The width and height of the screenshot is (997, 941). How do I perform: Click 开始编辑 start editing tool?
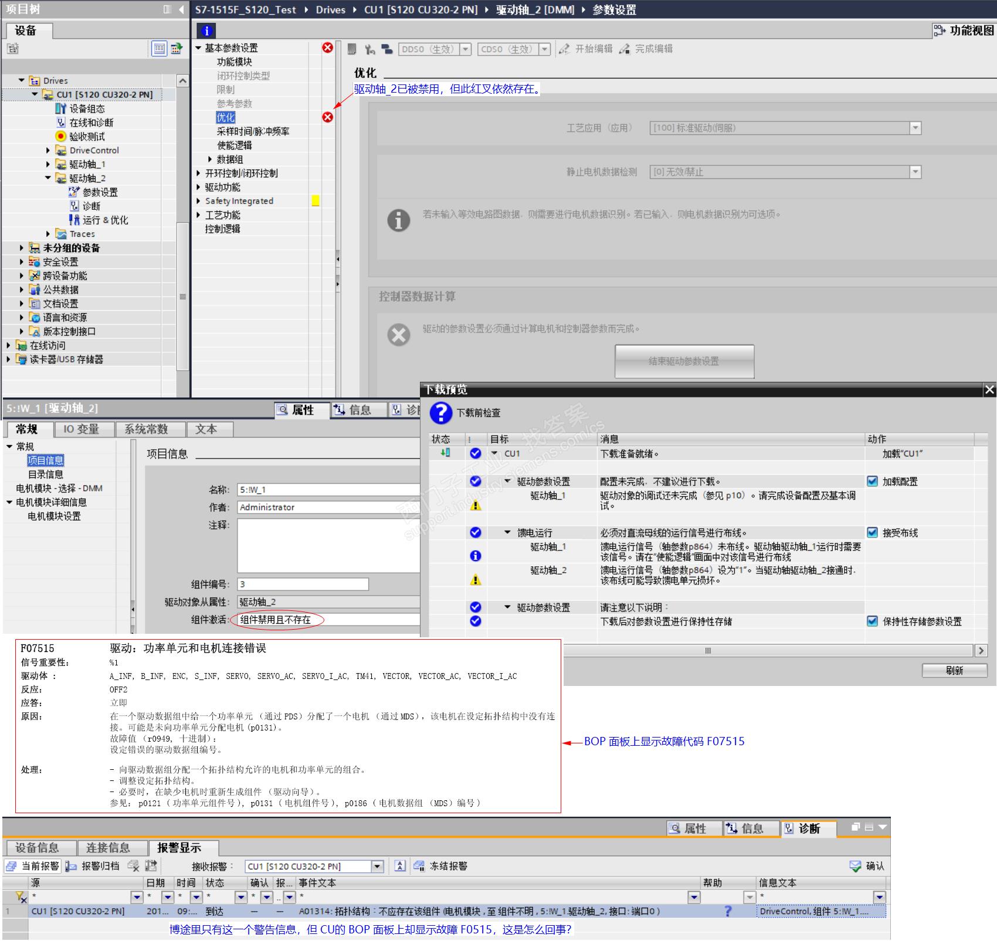(585, 49)
